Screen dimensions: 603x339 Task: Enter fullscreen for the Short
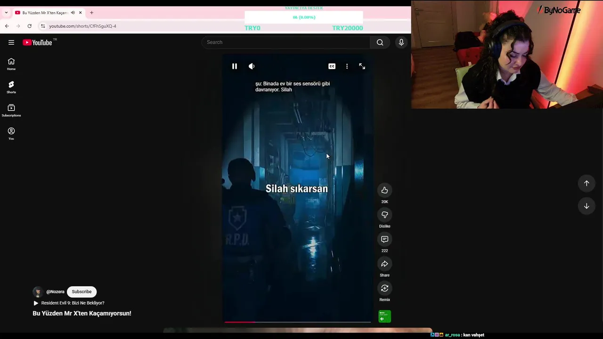pyautogui.click(x=362, y=66)
